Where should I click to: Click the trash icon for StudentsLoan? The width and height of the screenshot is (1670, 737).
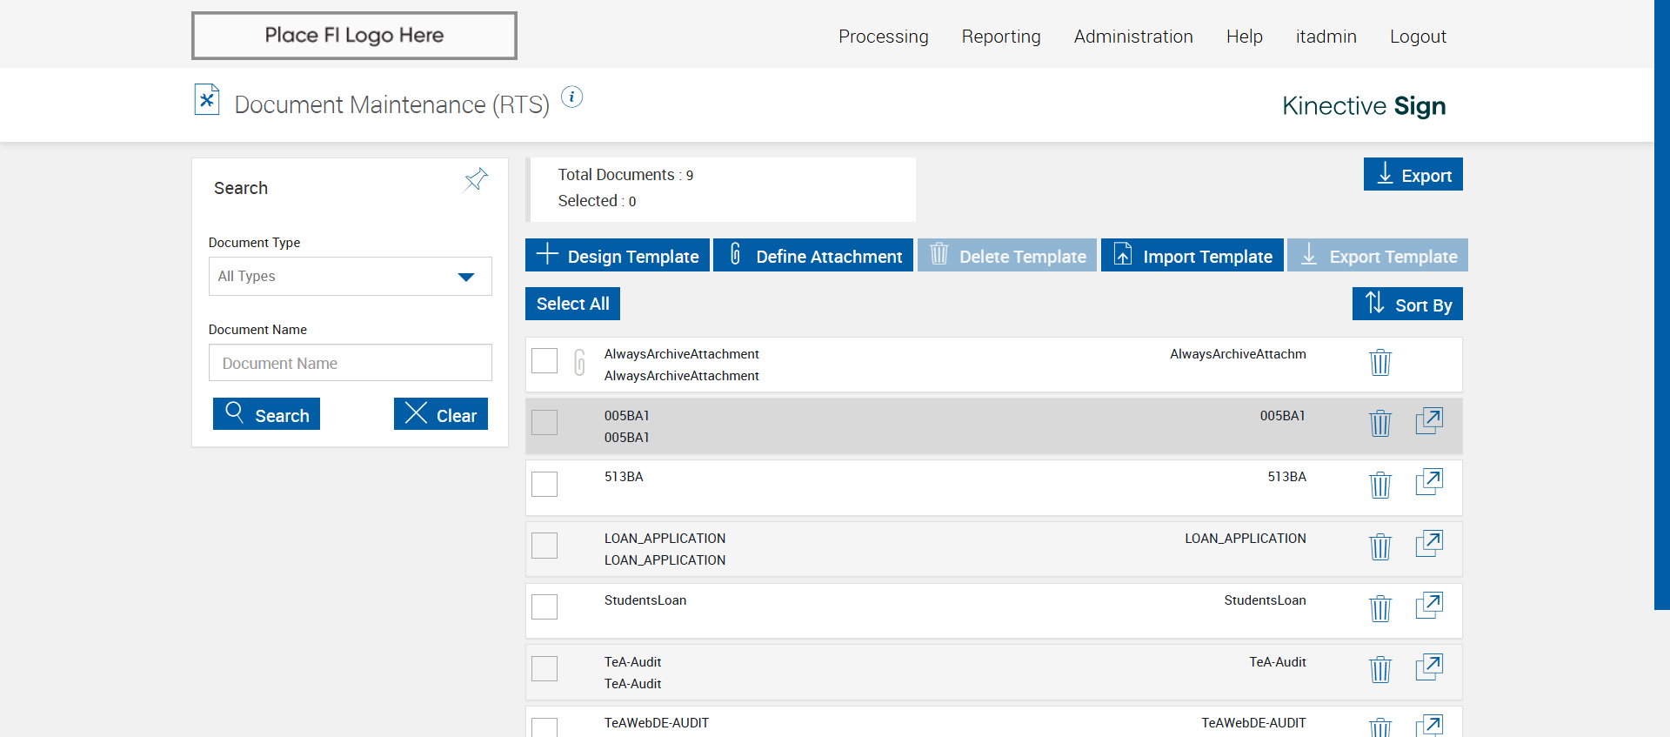(1379, 608)
